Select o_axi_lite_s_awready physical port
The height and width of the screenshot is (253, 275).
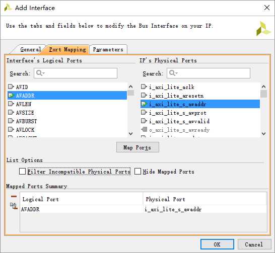point(200,130)
